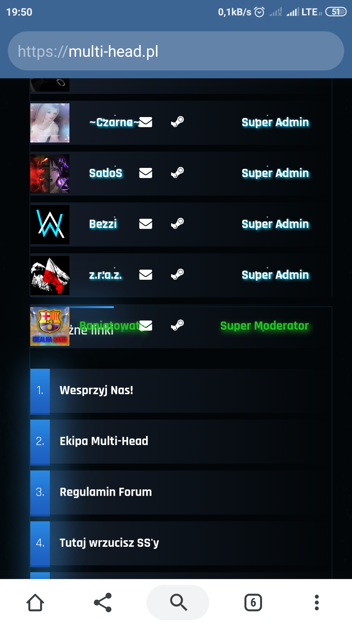
Task: Send a message via ~Czarna~ envelope icon
Action: pos(146,122)
